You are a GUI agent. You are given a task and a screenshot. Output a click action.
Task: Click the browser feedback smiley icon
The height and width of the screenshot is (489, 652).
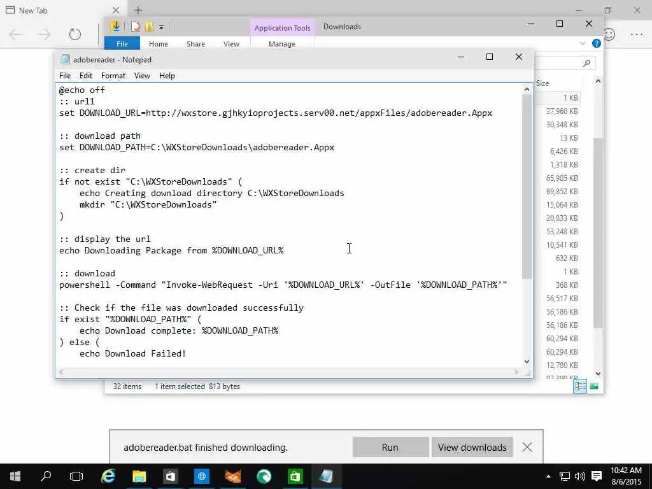point(609,34)
